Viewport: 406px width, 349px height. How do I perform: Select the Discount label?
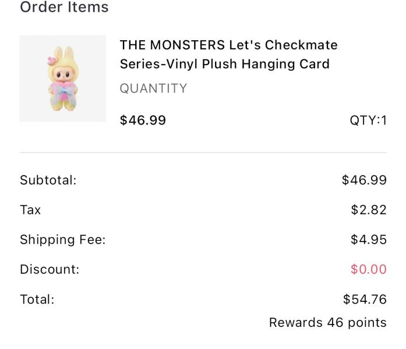(50, 269)
